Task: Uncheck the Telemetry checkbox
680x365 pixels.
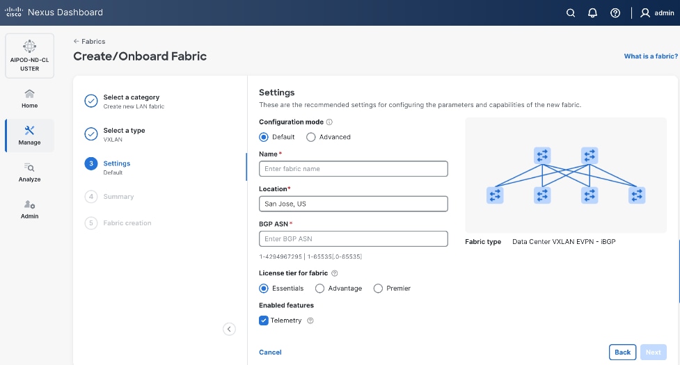Action: click(264, 321)
